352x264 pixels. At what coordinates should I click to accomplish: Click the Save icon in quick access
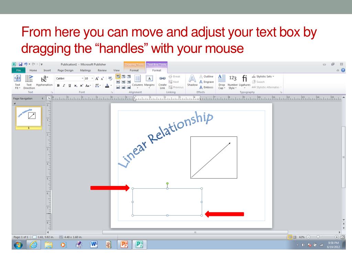click(20, 64)
